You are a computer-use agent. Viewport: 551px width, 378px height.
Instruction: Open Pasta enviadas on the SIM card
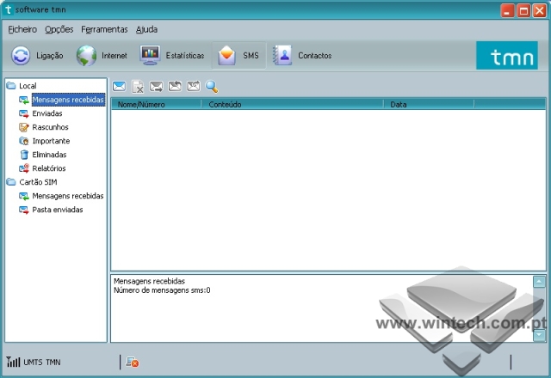[x=58, y=210]
